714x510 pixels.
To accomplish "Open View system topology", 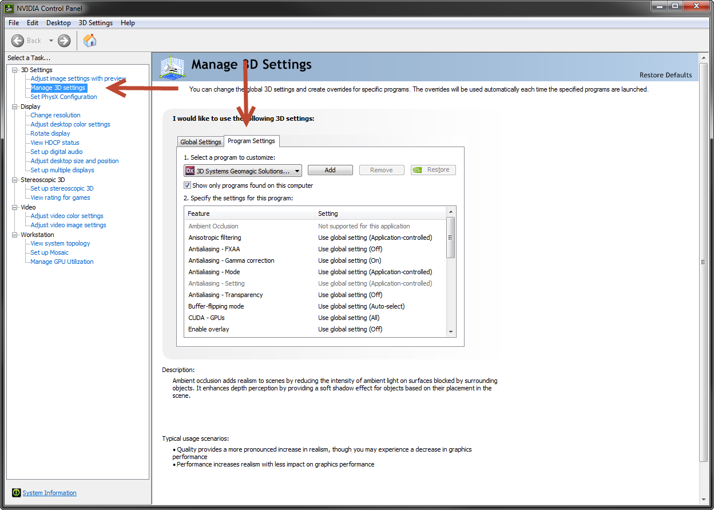I will (60, 243).
